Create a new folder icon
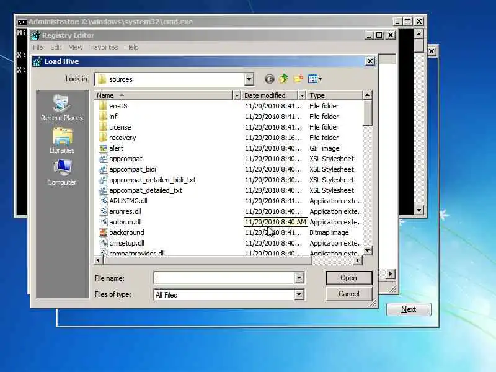 (298, 79)
